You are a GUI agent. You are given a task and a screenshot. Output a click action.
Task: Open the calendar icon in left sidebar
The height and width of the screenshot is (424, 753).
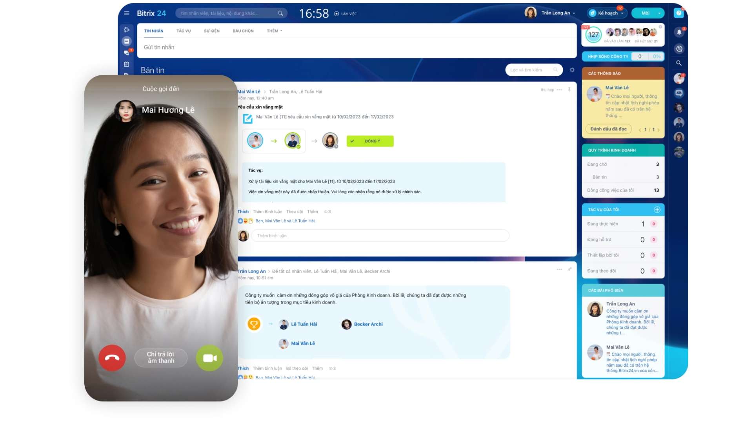(126, 64)
